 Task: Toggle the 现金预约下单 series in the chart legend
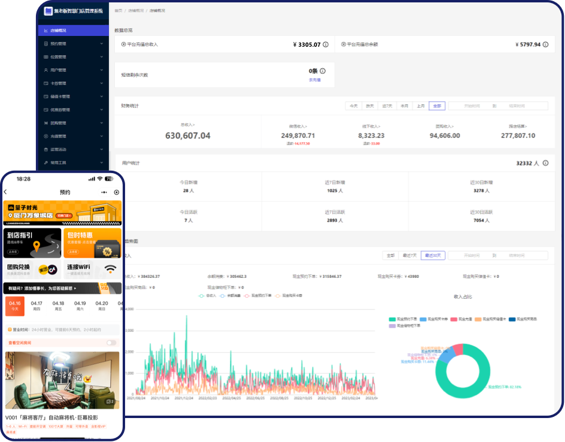point(259,295)
